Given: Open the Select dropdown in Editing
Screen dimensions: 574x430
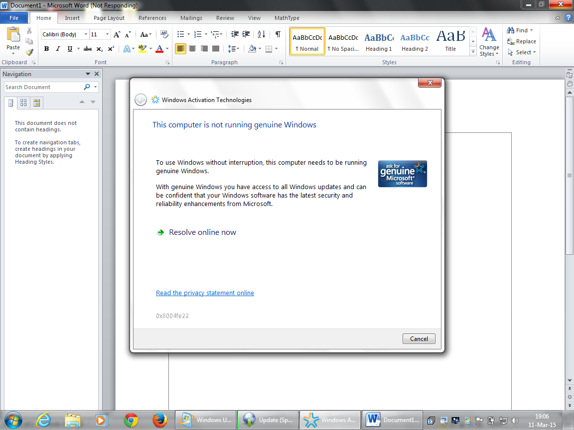Looking at the screenshot, I should click(x=522, y=52).
